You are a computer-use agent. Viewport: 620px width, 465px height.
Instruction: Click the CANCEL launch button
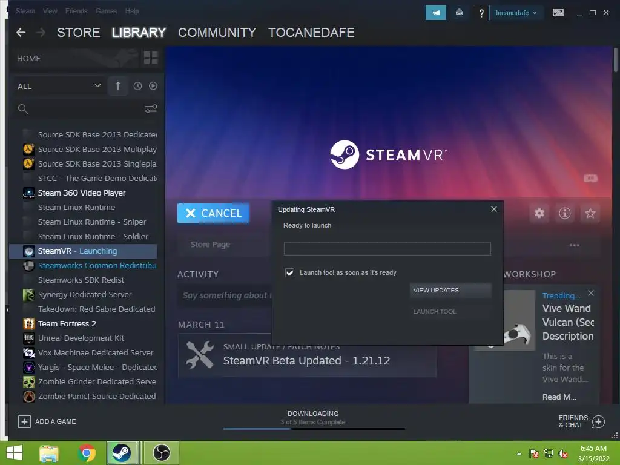(x=213, y=213)
